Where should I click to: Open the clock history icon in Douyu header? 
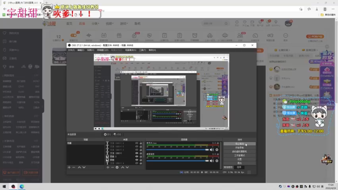237,22
